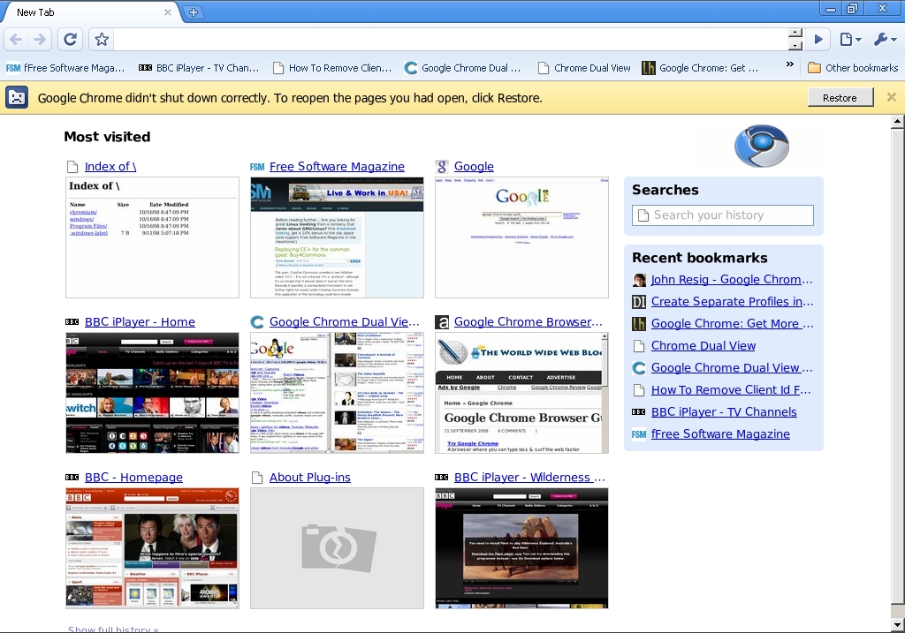Screen dimensions: 905x633
Task: Open How To Remove Client Id recent bookmark
Action: [731, 390]
